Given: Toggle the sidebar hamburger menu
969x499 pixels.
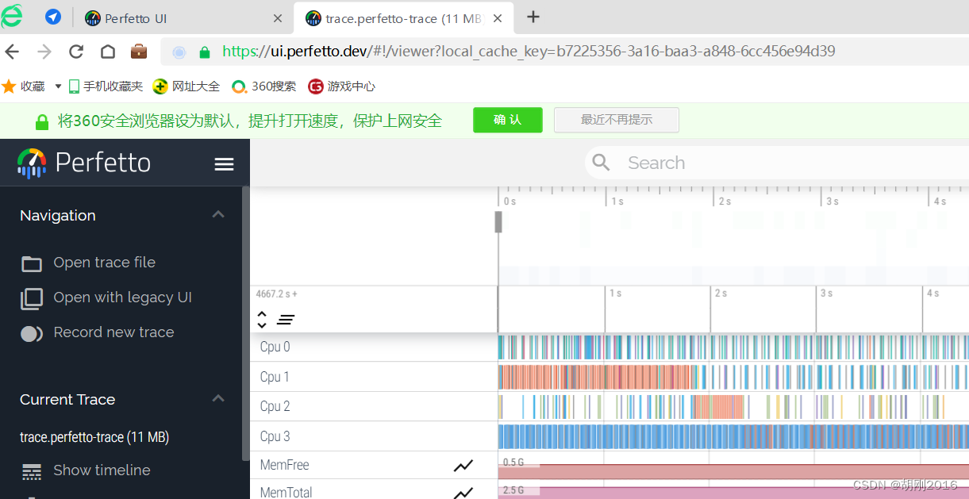Looking at the screenshot, I should [x=225, y=164].
